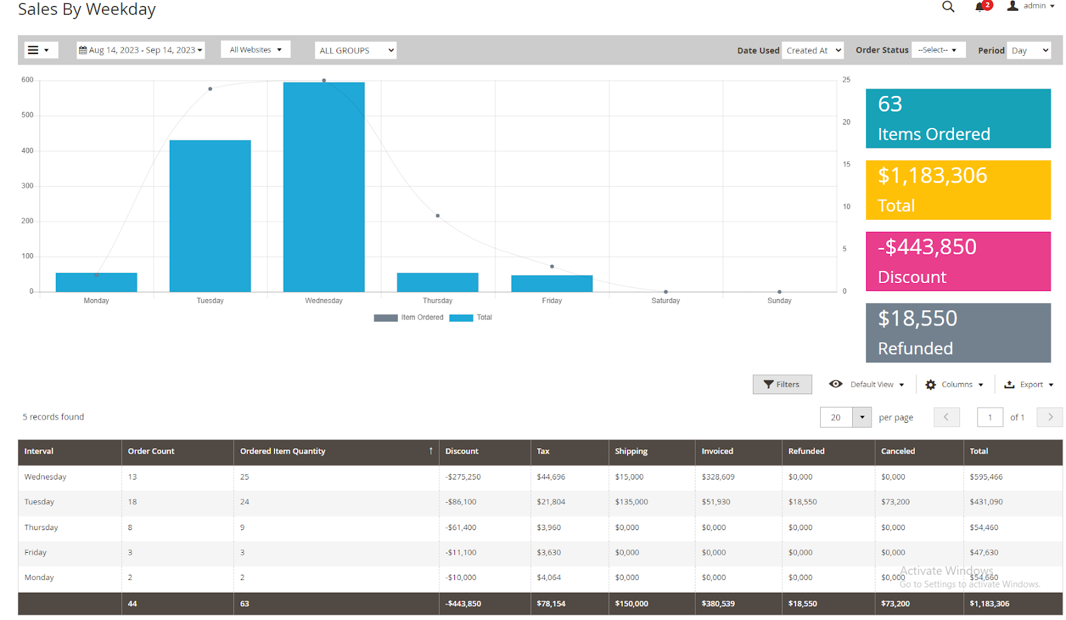
Task: Expand the All Websites dropdown
Action: (255, 50)
